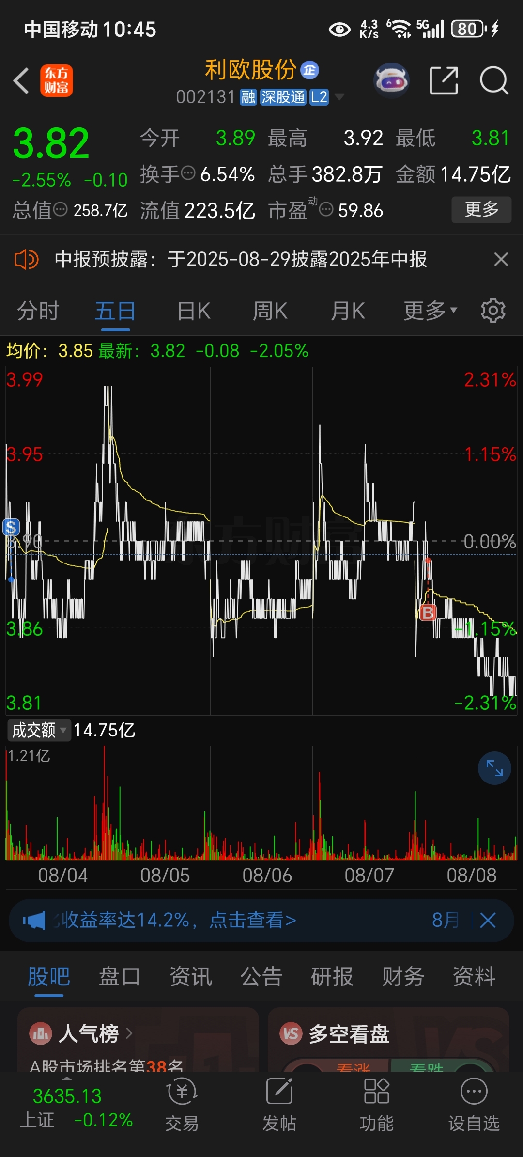The image size is (523, 1157).
Task: Tap the 08/08 date label on chart
Action: click(472, 875)
